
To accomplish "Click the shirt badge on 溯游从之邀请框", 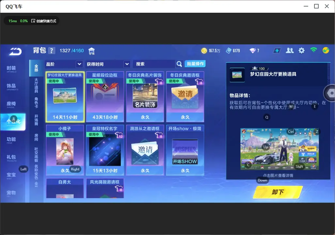I will click(x=159, y=135).
